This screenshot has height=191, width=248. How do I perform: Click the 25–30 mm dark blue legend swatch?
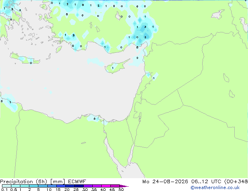79,186
